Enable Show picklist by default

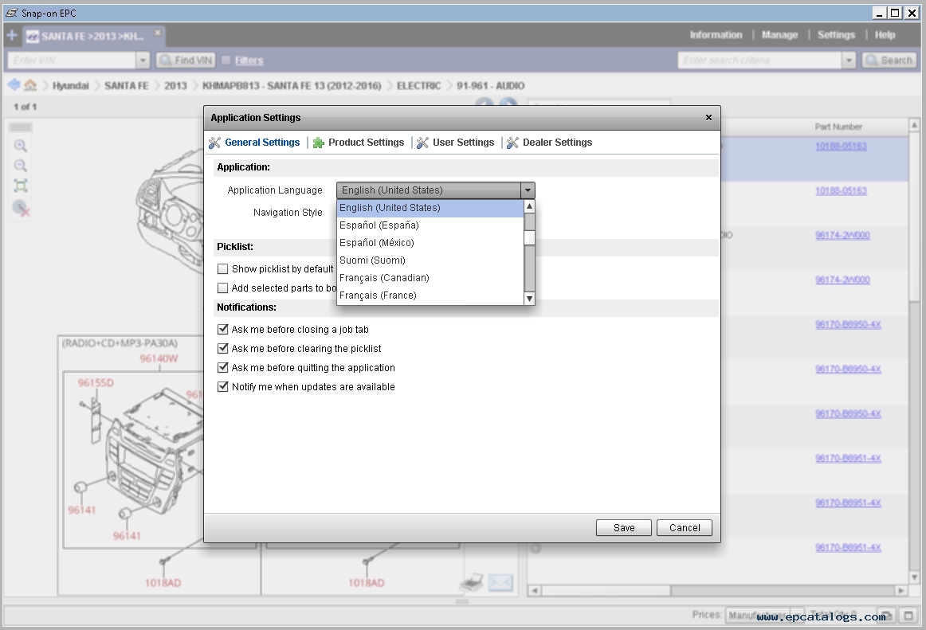[x=222, y=269]
